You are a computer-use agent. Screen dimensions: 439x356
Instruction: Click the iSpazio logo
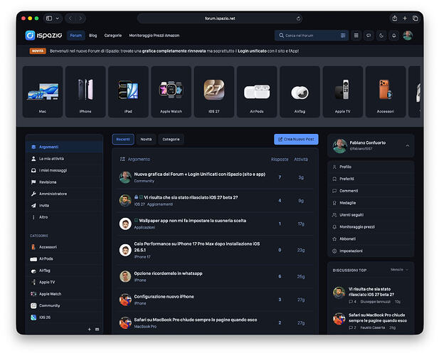tap(43, 36)
